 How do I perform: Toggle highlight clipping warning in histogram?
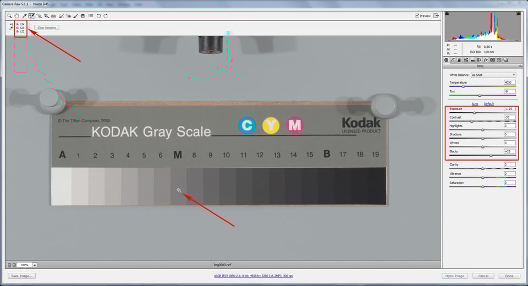(x=519, y=13)
